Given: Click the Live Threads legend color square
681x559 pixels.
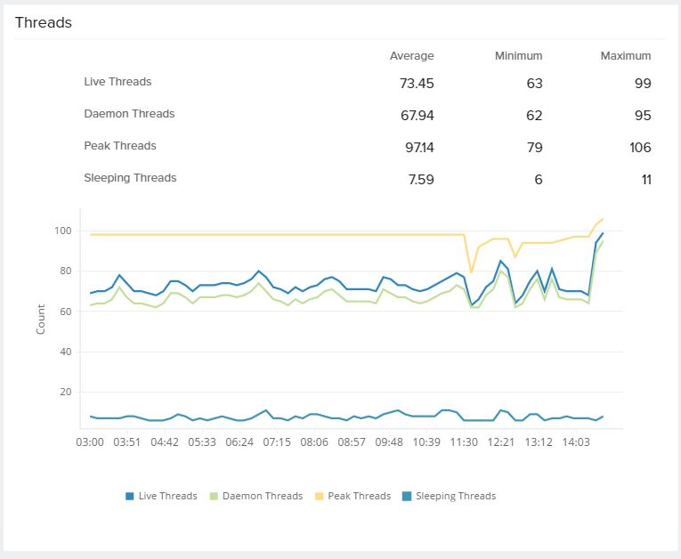Looking at the screenshot, I should (130, 497).
